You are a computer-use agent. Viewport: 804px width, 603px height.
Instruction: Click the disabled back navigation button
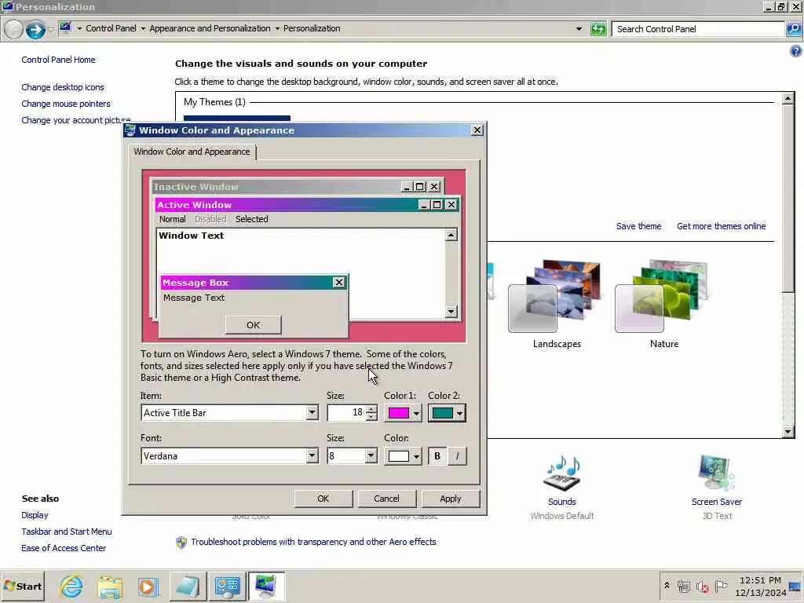pos(14,29)
